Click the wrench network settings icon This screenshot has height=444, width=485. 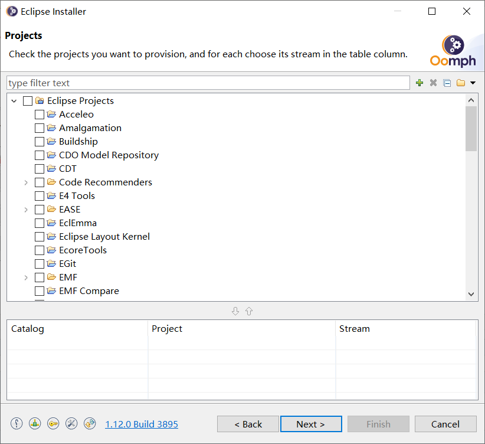click(x=71, y=423)
